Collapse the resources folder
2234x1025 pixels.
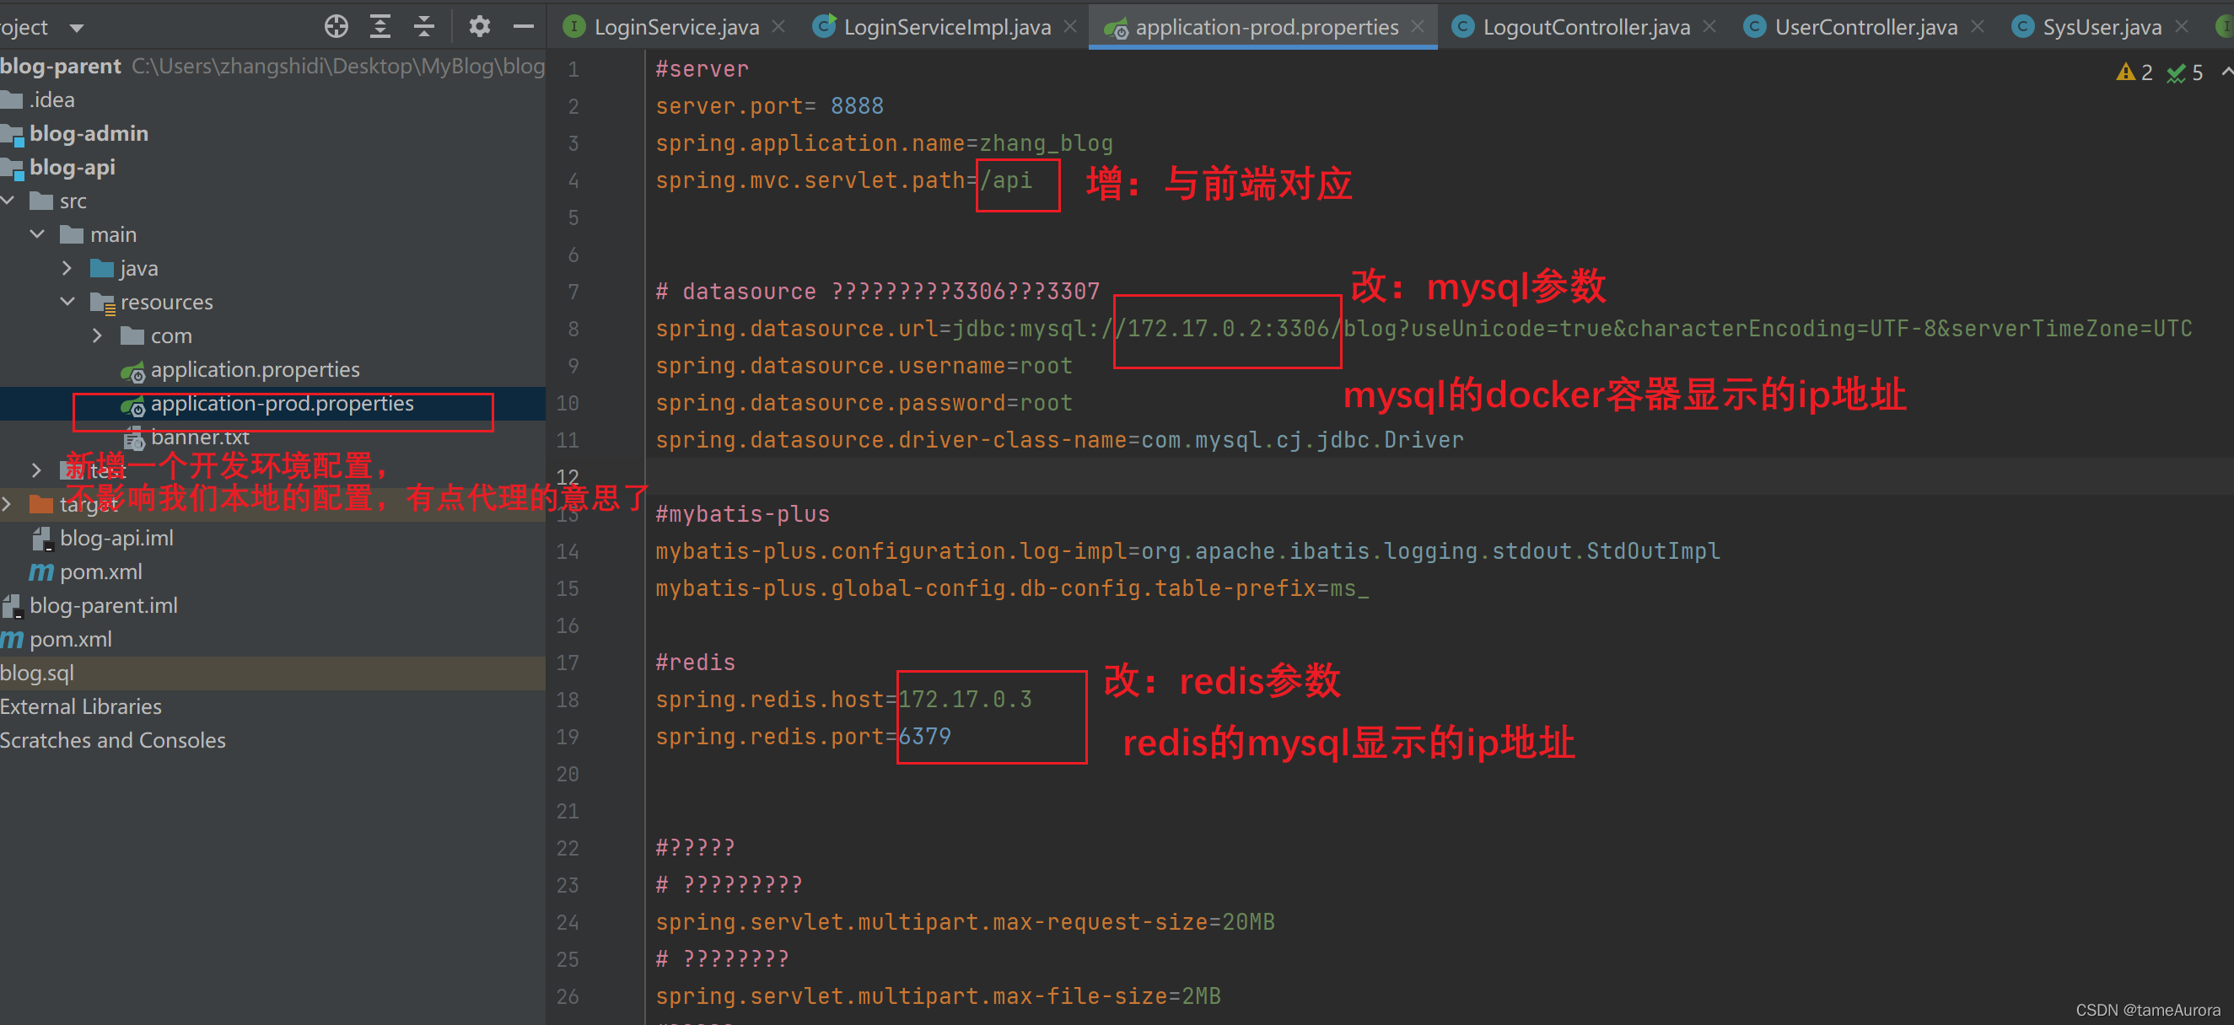pyautogui.click(x=67, y=302)
